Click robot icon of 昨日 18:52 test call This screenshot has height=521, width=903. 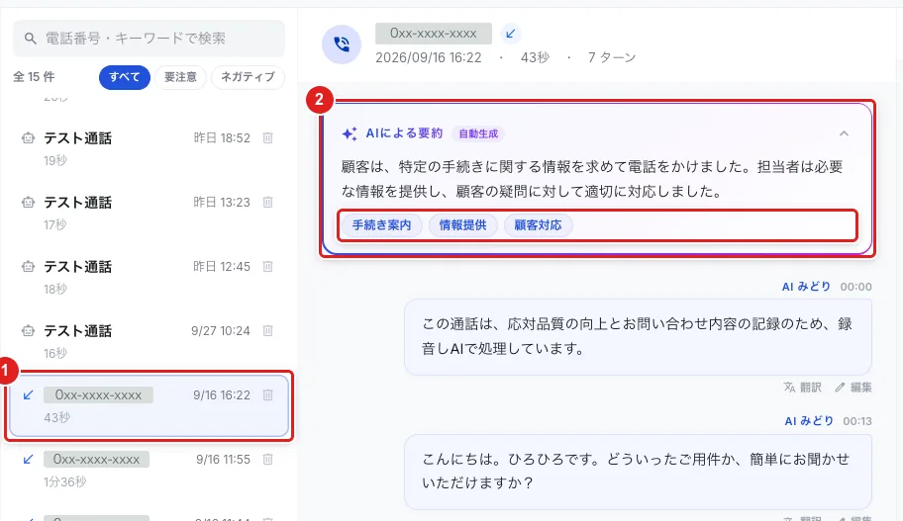tap(28, 138)
